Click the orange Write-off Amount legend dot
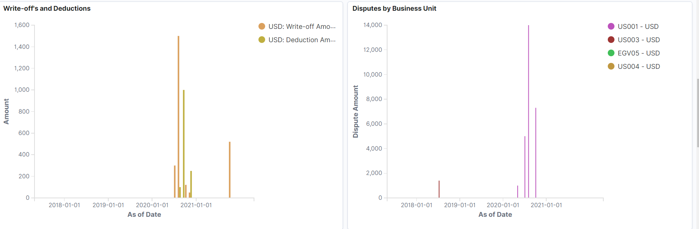Image resolution: width=699 pixels, height=229 pixels. [x=262, y=26]
